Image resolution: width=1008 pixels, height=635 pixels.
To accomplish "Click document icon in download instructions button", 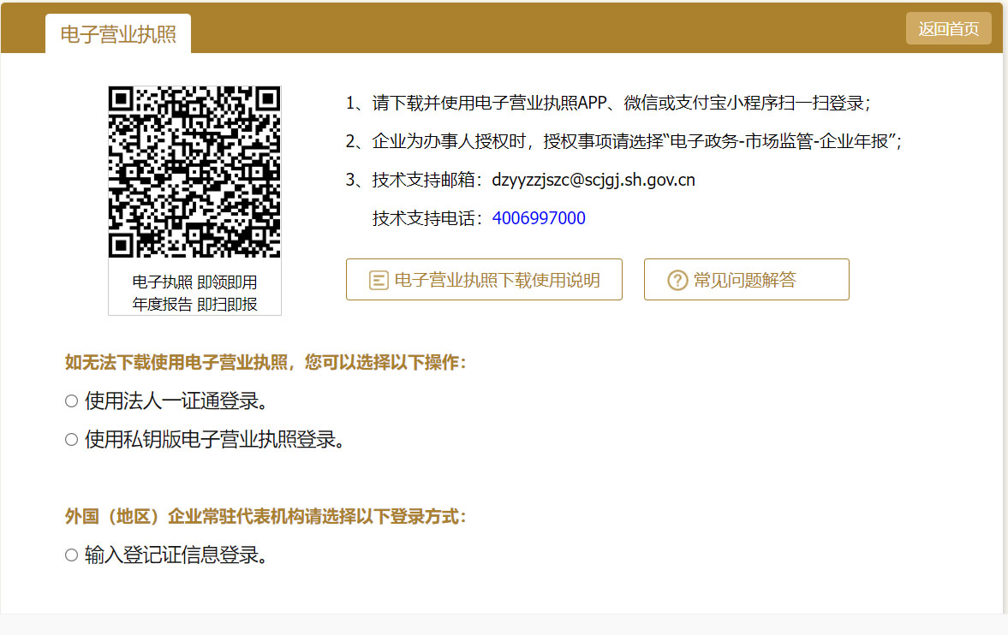I will pos(379,280).
